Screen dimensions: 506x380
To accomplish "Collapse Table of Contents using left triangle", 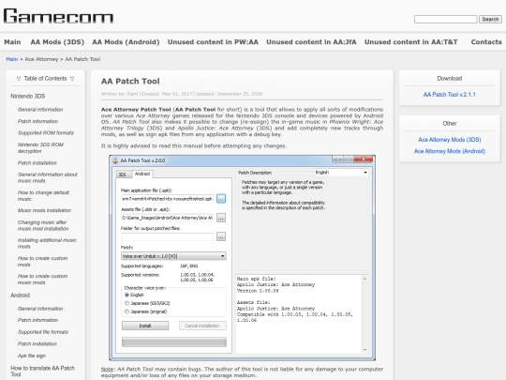I will [19, 79].
